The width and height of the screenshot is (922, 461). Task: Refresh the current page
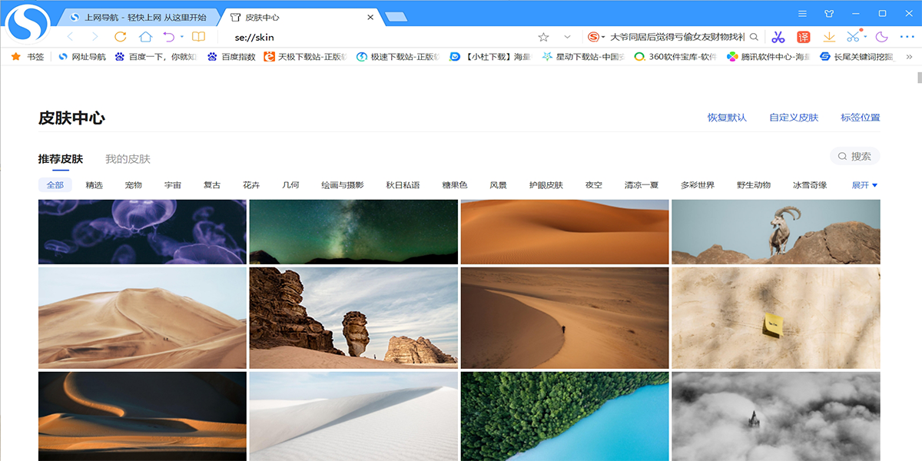tap(121, 37)
